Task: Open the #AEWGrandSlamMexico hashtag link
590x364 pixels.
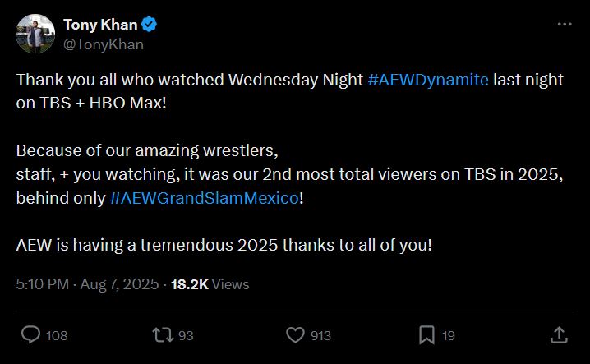Action: 204,200
